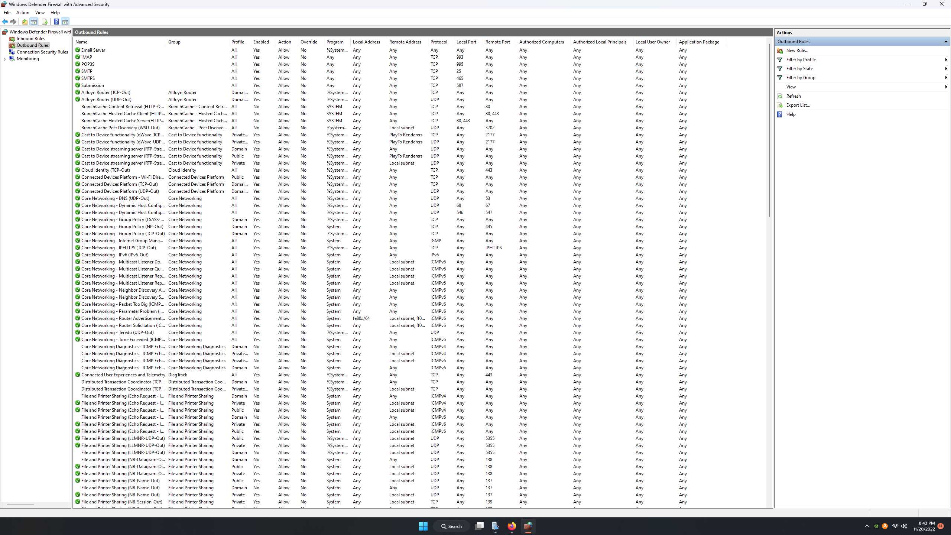Click the Forward arrow in the toolbar

pyautogui.click(x=13, y=22)
